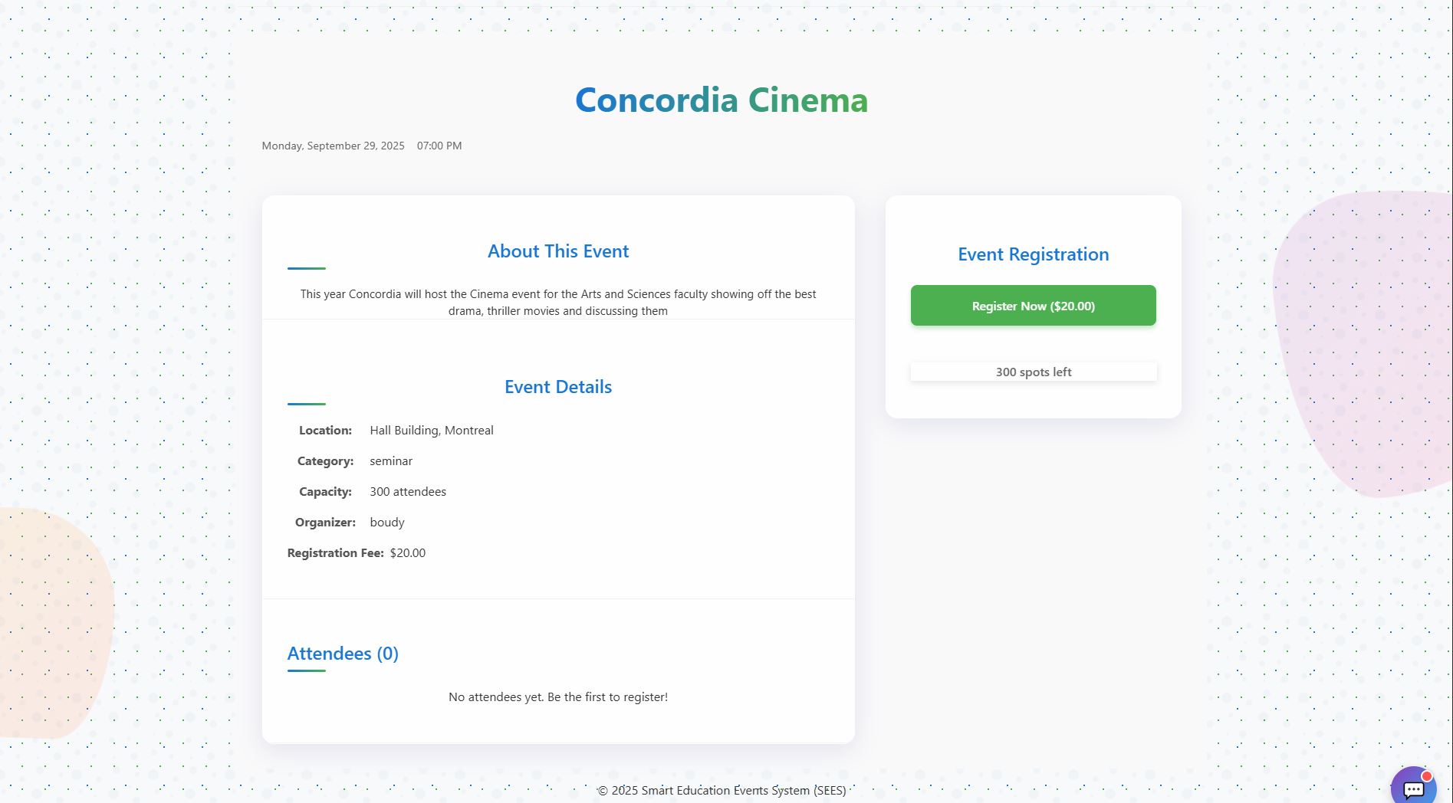Click the No attendees yet message
Viewport: 1453px width, 803px height.
coord(558,697)
